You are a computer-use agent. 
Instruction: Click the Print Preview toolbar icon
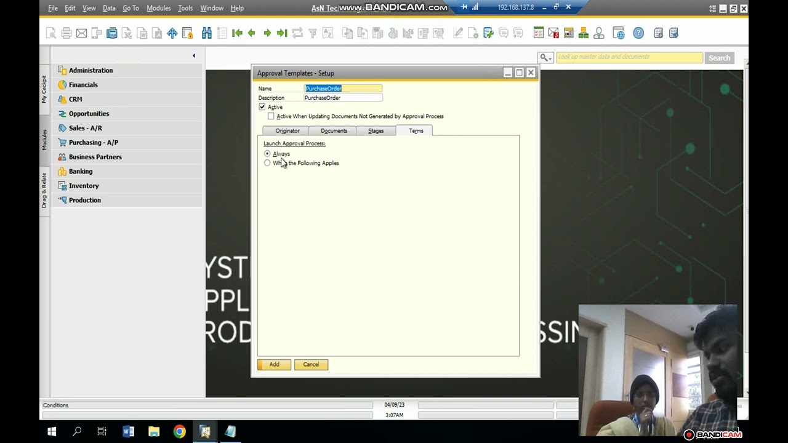(x=51, y=33)
